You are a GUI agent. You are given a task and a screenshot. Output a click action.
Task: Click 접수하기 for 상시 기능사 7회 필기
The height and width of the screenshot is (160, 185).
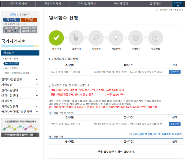[174, 124]
